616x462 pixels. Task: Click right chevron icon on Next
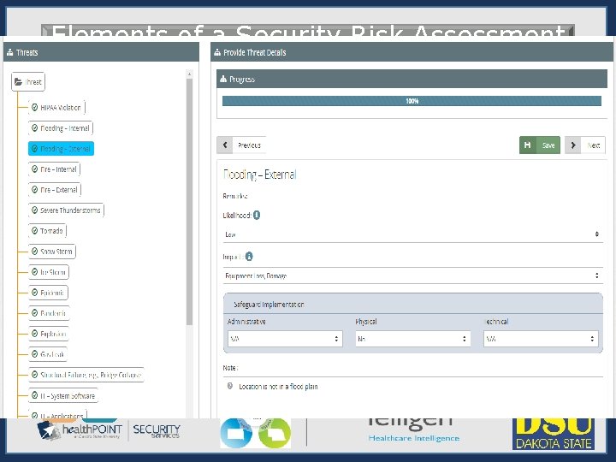point(573,145)
